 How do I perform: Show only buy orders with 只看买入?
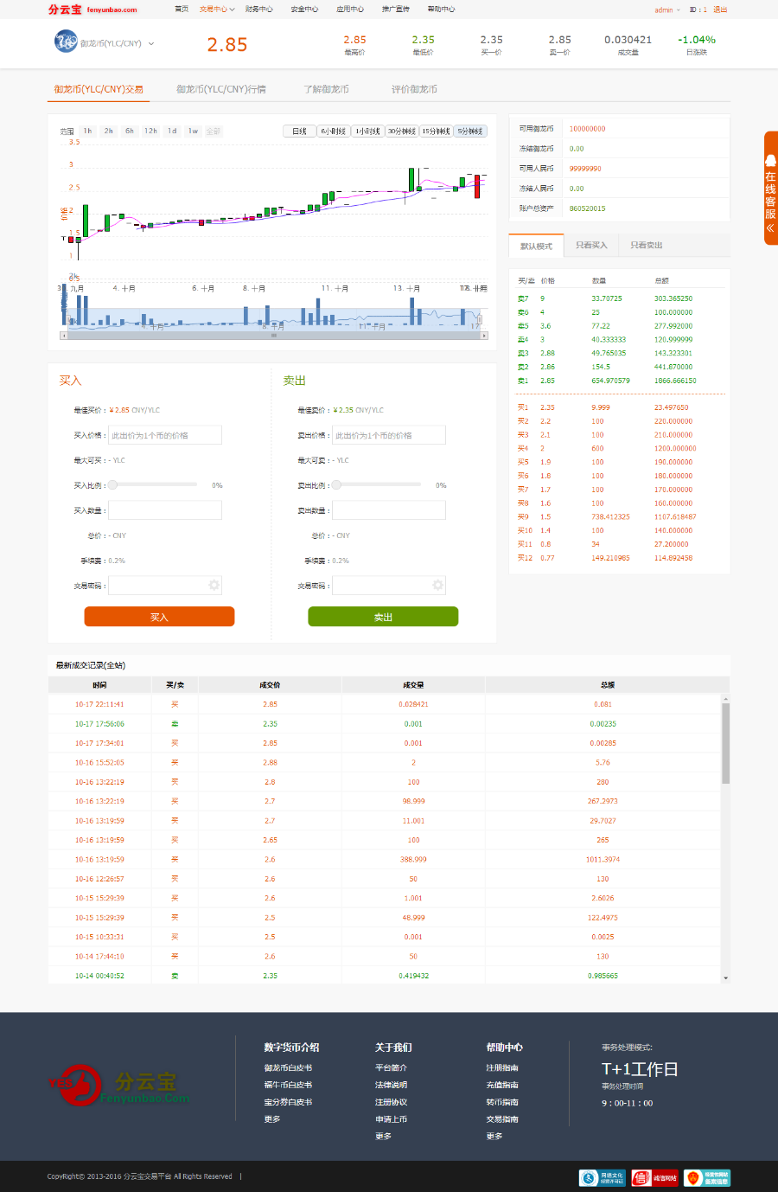pos(591,246)
